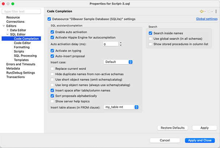Expand the Data Editor tree node
Image resolution: width=220 pixels, height=148 pixels.
(8, 30)
